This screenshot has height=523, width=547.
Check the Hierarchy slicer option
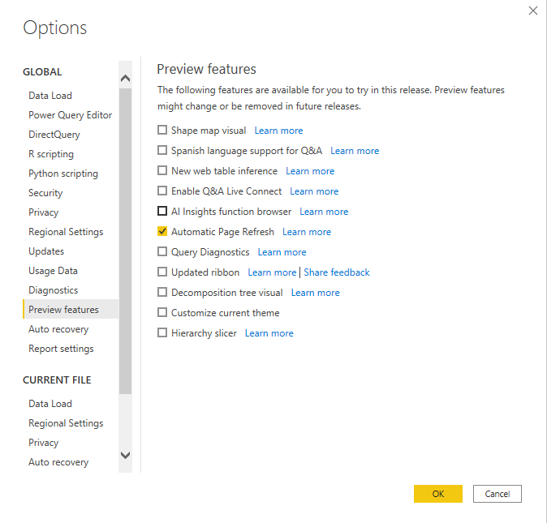pyautogui.click(x=162, y=332)
